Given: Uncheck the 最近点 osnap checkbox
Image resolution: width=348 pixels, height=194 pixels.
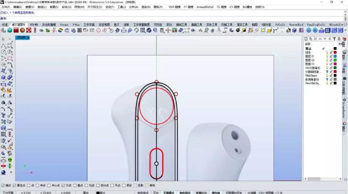Looking at the screenshot, I should (15, 186).
